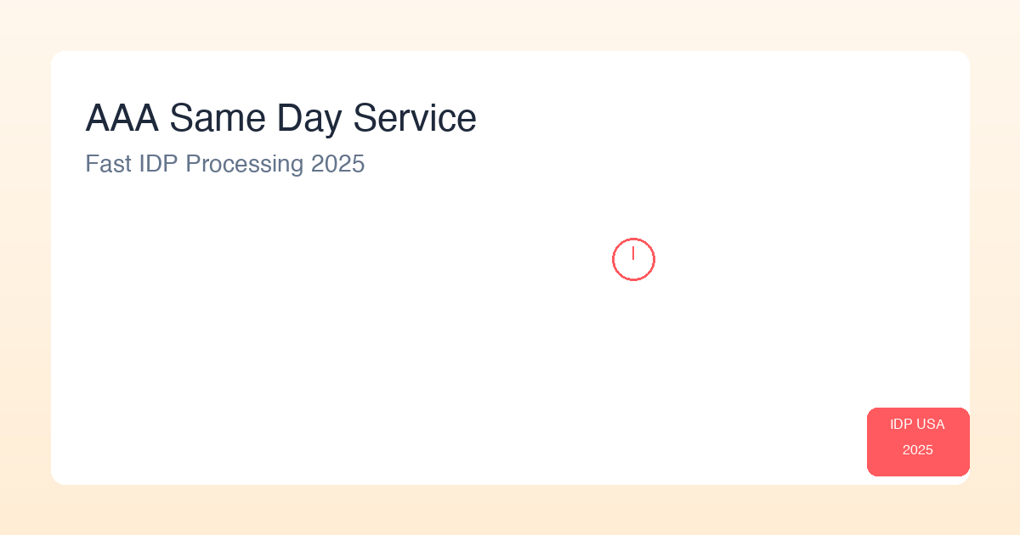Click the clock hand inside the red circle
The image size is (1020, 535).
[x=633, y=253]
